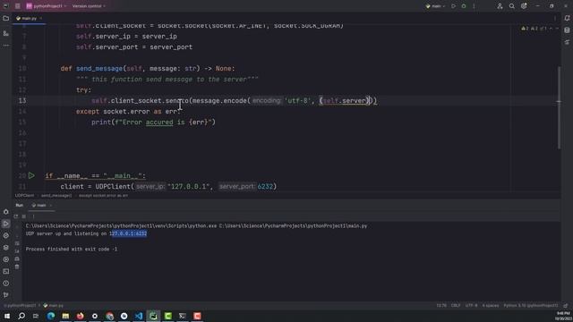Screen dimensions: 573x322
Task: Open the Python 3.10 interpreter selector
Action: 531,306
